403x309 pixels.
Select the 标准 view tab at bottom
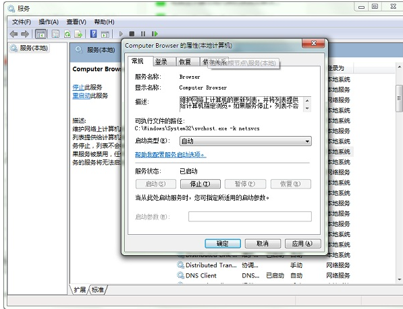(x=98, y=289)
